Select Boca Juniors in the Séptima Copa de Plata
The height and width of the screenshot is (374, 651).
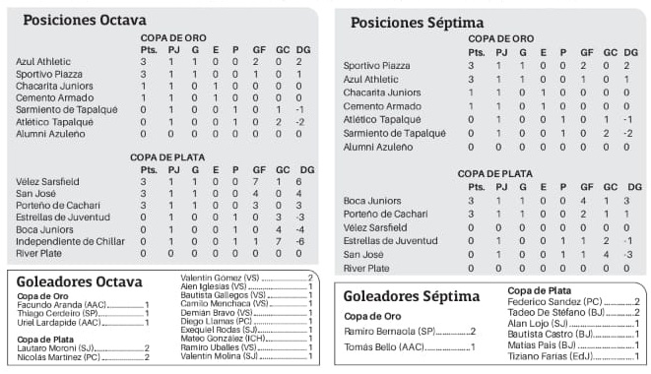tap(372, 201)
